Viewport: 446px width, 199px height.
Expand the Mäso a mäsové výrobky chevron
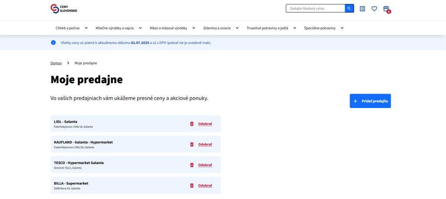[194, 28]
